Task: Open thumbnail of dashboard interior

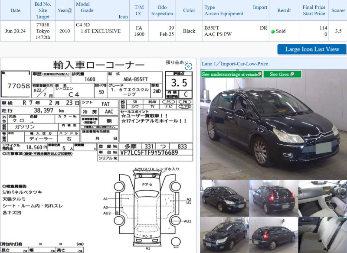Action: 323,198
